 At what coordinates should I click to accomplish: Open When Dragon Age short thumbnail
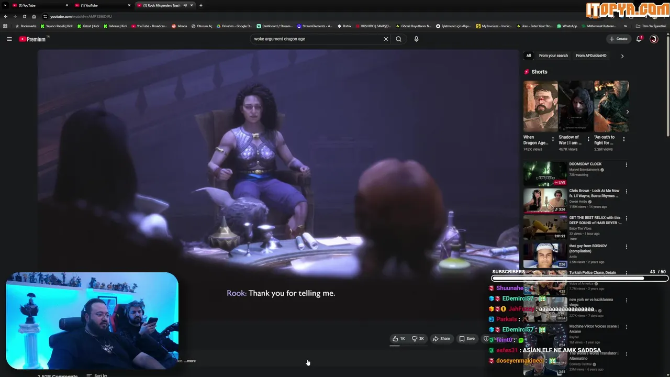click(x=540, y=106)
